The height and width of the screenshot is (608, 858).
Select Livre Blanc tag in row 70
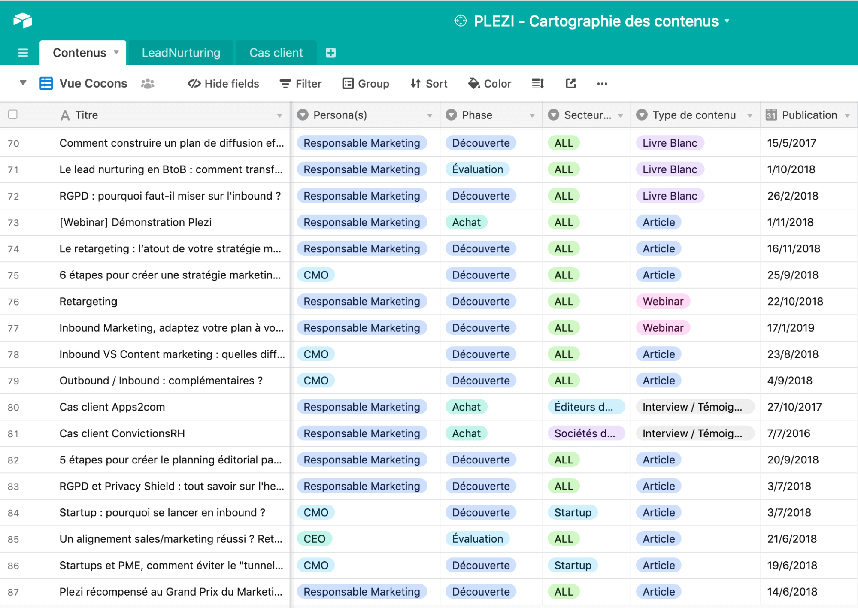(x=670, y=143)
